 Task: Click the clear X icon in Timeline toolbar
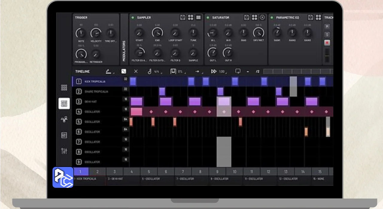tap(136, 71)
